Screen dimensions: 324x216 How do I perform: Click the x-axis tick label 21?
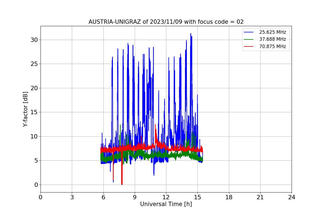coord(260,197)
